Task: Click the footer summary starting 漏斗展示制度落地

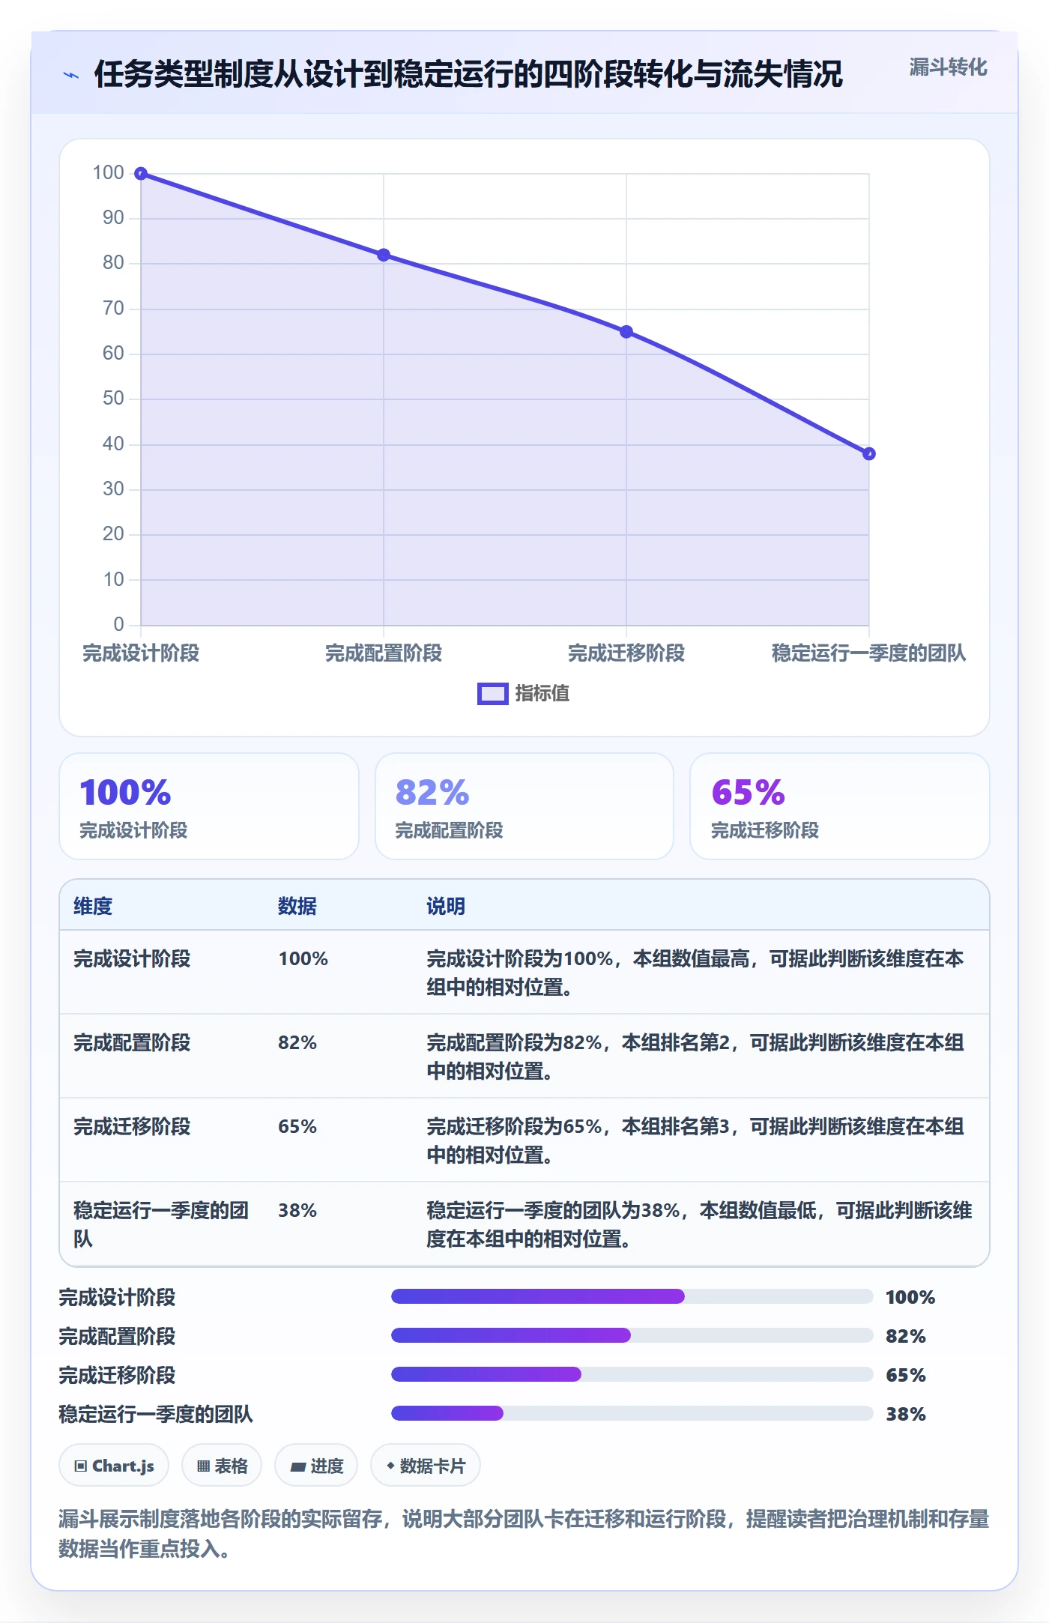Action: coord(524,1534)
